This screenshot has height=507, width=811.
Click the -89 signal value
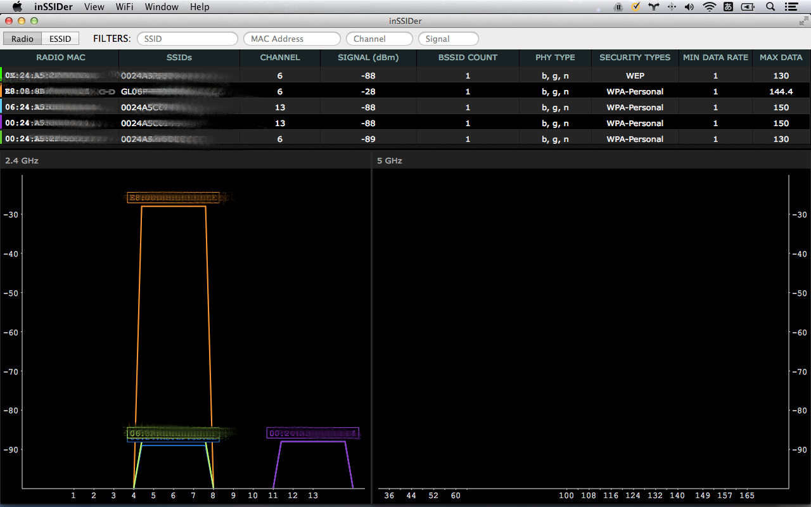368,139
